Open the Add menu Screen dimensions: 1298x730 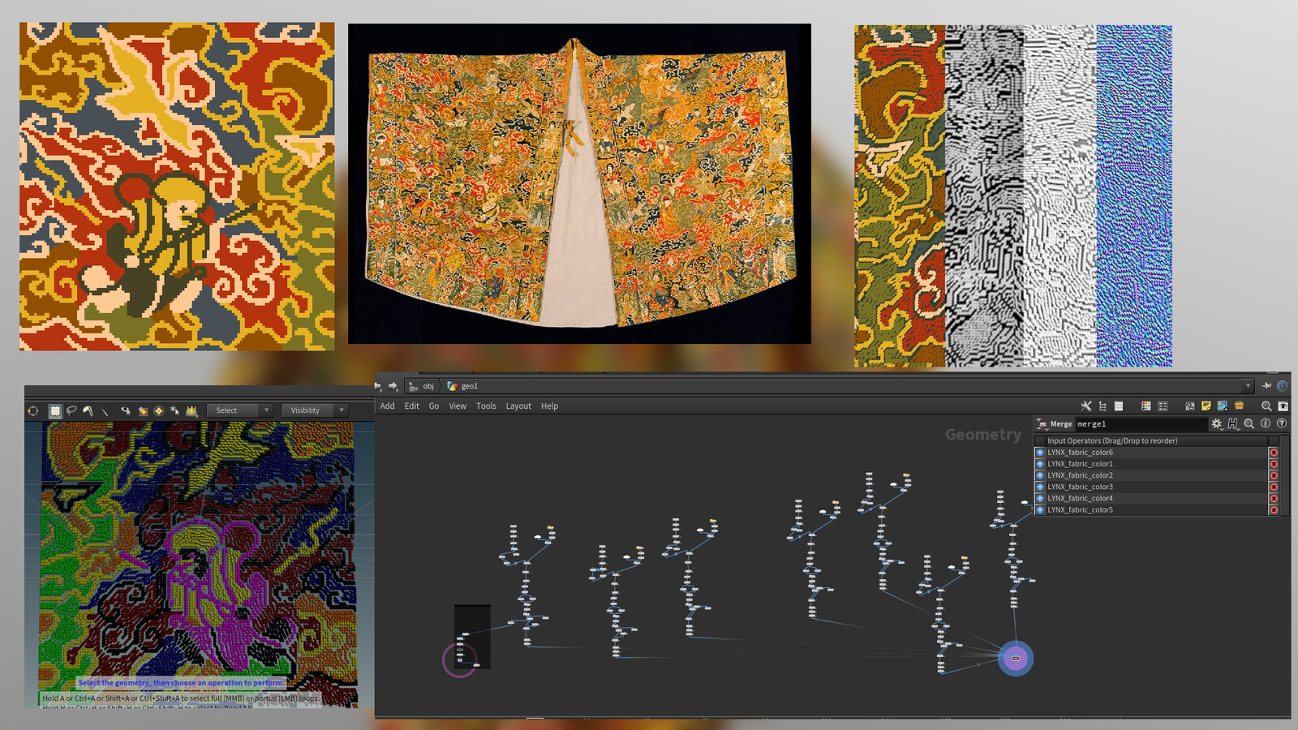(x=388, y=406)
